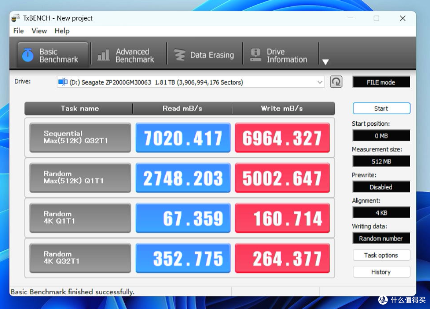Click the Prewrite Disabled setting
Screen dimensions: 430x309
click(381, 187)
